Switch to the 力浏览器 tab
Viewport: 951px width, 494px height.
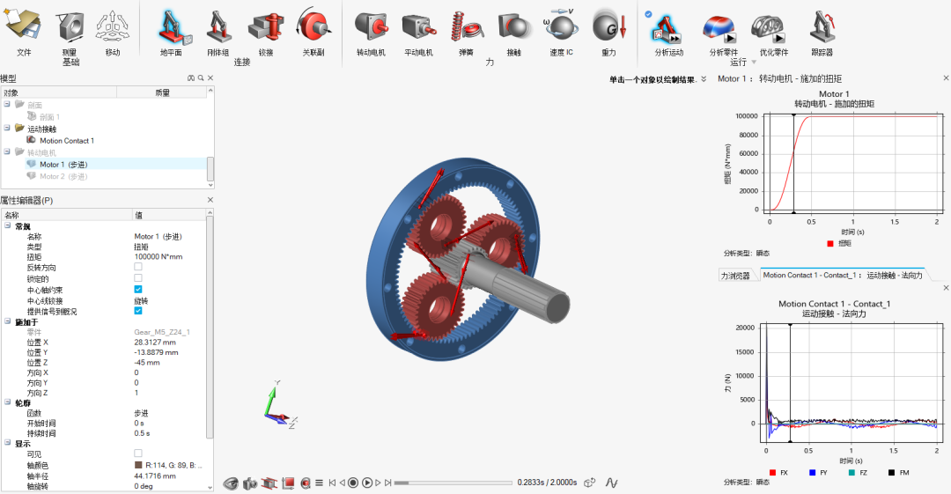[735, 276]
